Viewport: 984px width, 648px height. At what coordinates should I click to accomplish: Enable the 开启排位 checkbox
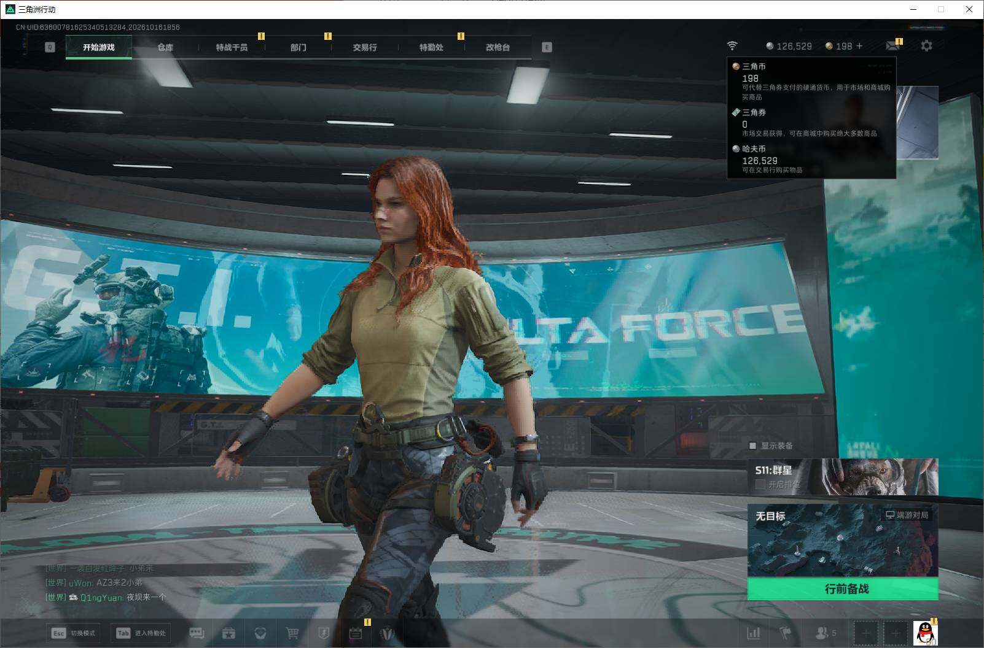760,484
